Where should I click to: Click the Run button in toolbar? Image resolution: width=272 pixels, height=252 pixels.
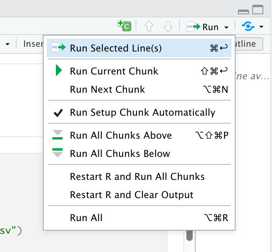(202, 27)
